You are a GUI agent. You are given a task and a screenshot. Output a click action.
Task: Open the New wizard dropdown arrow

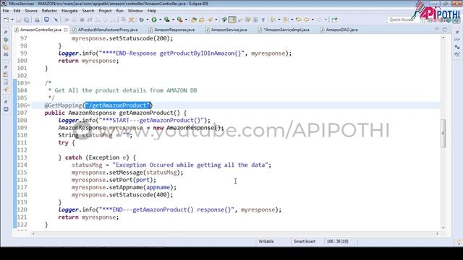(12, 19)
